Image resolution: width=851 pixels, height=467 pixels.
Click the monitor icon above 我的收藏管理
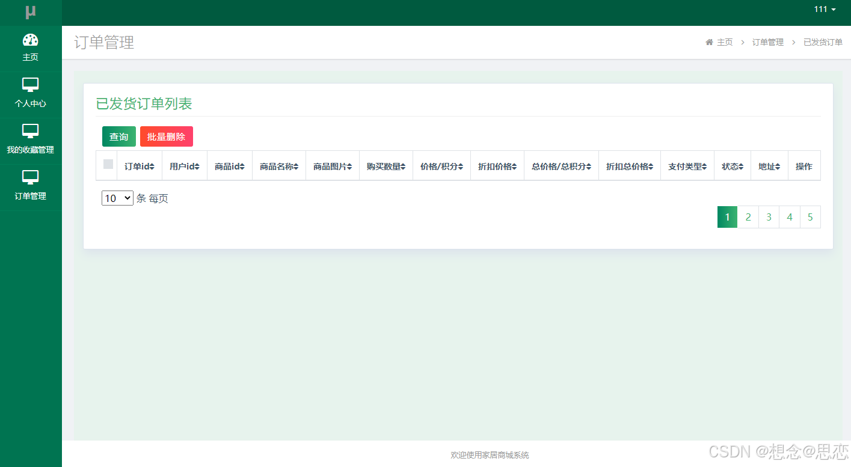point(30,131)
